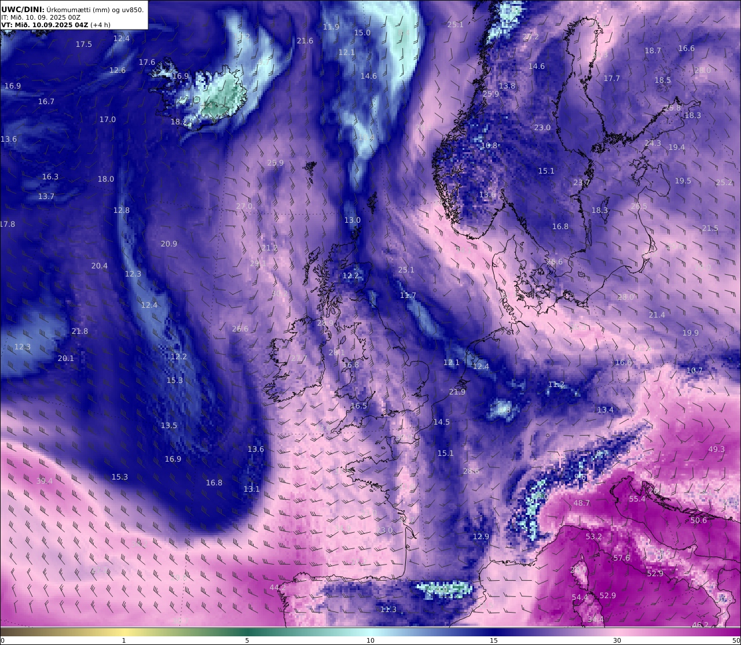
Task: Click the 11.7 value label
Action: pyautogui.click(x=408, y=296)
